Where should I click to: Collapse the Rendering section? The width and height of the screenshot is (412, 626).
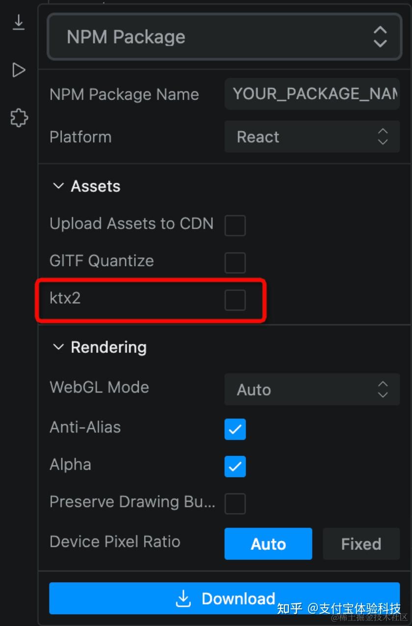pyautogui.click(x=58, y=347)
